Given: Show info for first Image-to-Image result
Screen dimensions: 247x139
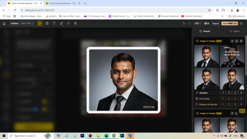Looking at the screenshot, I should coord(237,41).
